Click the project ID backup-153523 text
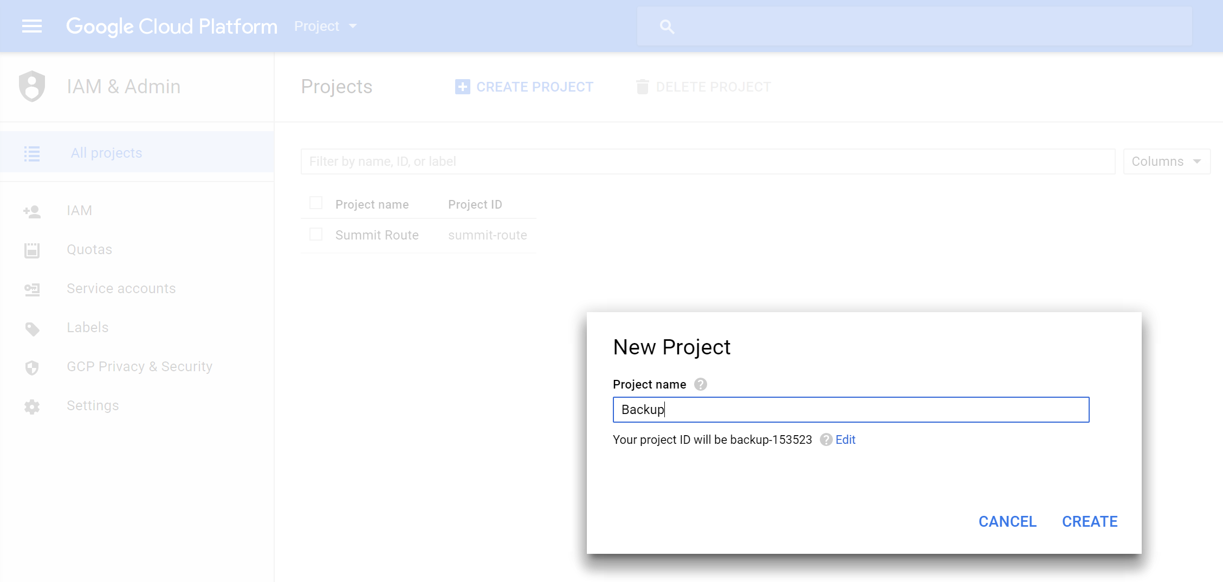The image size is (1223, 582). (771, 439)
